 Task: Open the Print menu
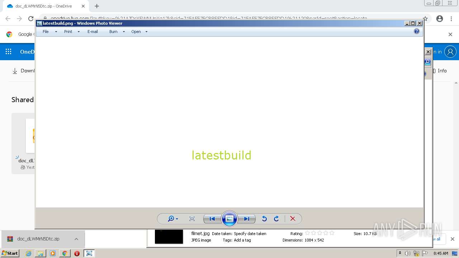[x=68, y=32]
